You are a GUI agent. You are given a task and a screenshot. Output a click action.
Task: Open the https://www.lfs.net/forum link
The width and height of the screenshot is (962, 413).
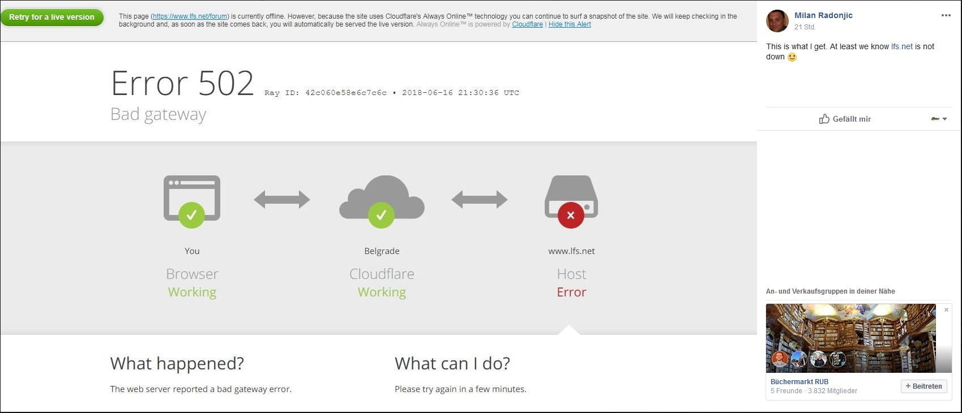click(x=190, y=16)
